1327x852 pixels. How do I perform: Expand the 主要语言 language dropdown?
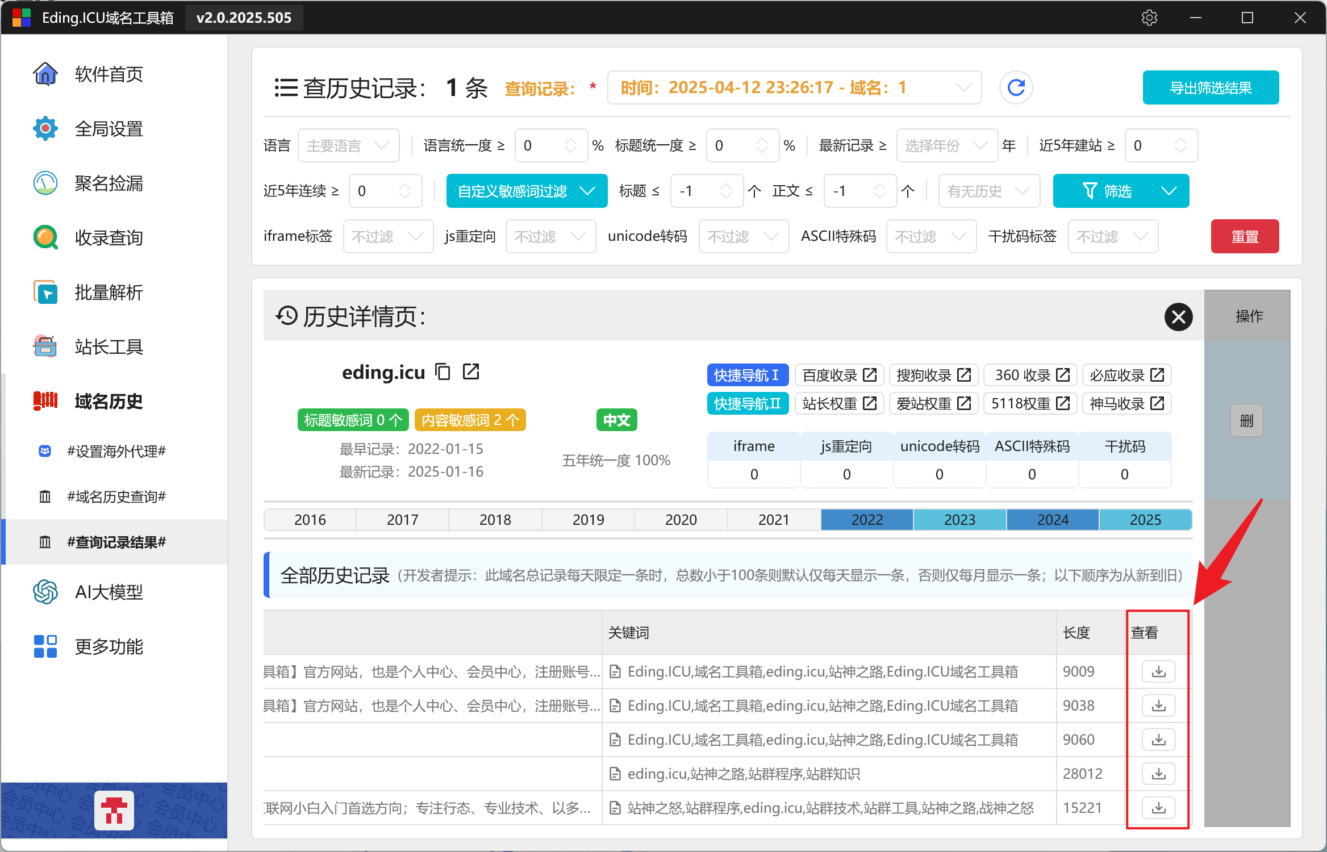pos(348,145)
